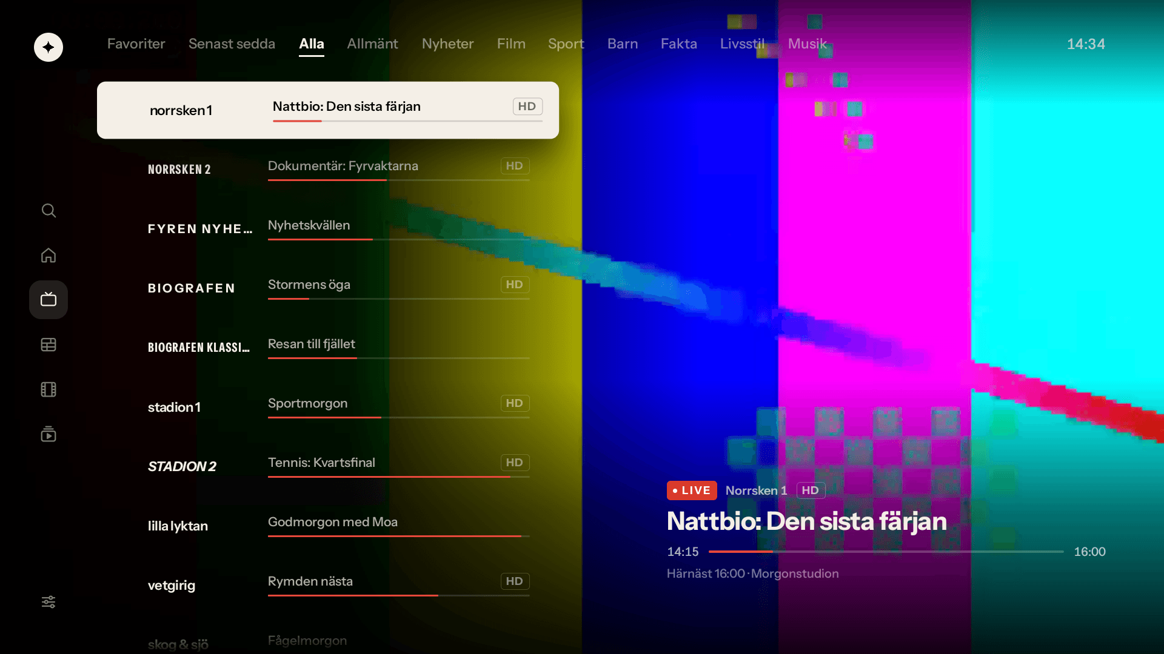Screen dimensions: 1164x654
Task: Click the live program progress bar
Action: [886, 552]
